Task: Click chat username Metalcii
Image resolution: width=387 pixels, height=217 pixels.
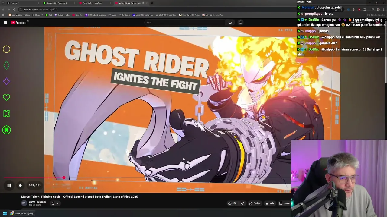Action: point(308,8)
